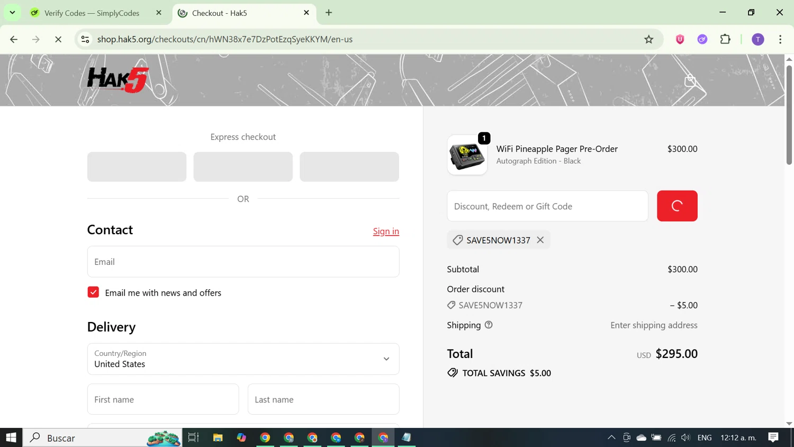The width and height of the screenshot is (794, 447).
Task: Open the Chrome profile avatar T
Action: [x=758, y=39]
